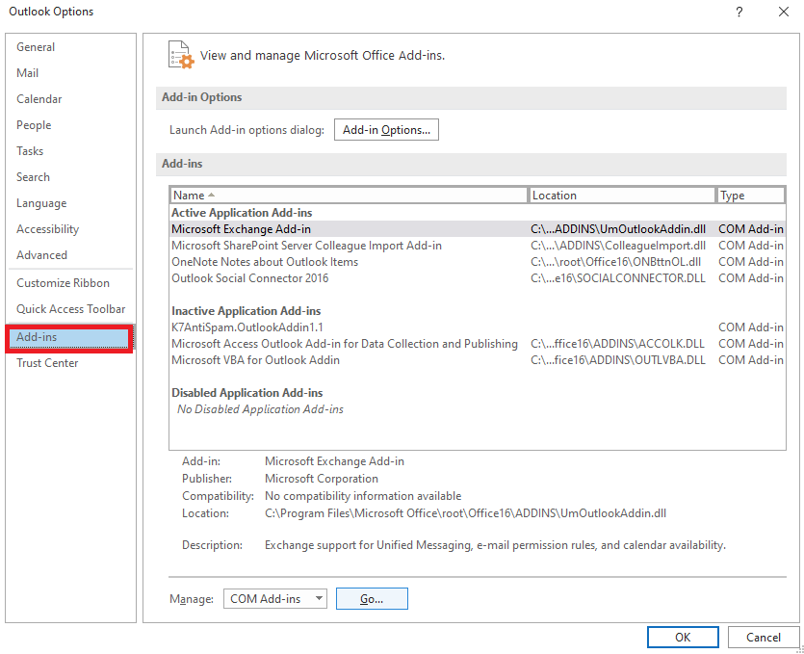This screenshot has width=804, height=654.
Task: Click the OUTLVBA.DLL location cell
Action: (618, 360)
